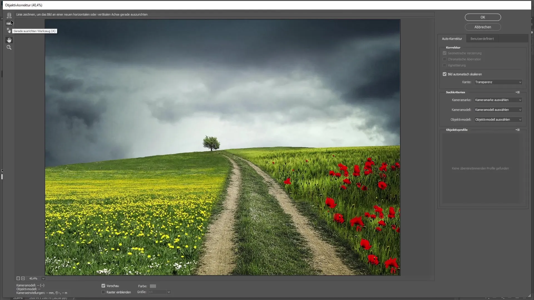The image size is (534, 300).
Task: Click the Abbrechen button
Action: pos(483,27)
